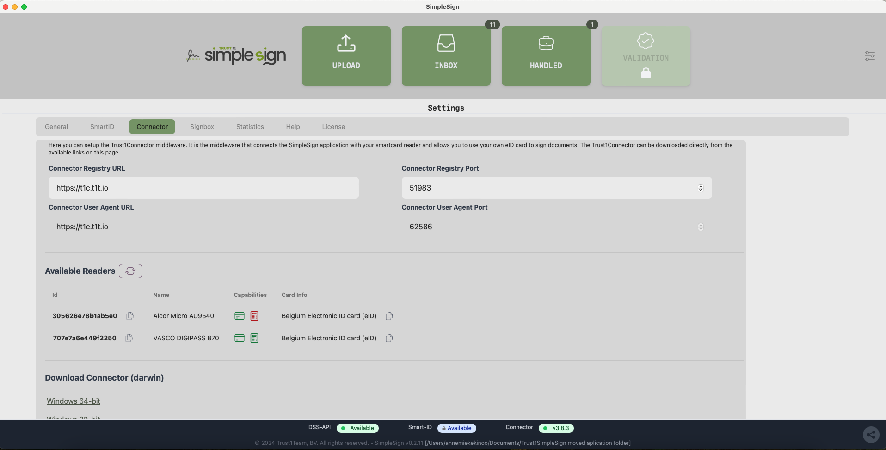886x450 pixels.
Task: Select the reader ID text 305626e78b1ab5e0
Action: pyautogui.click(x=85, y=316)
